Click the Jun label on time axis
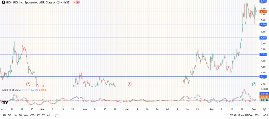269x119 pixels. pyautogui.click(x=127, y=109)
